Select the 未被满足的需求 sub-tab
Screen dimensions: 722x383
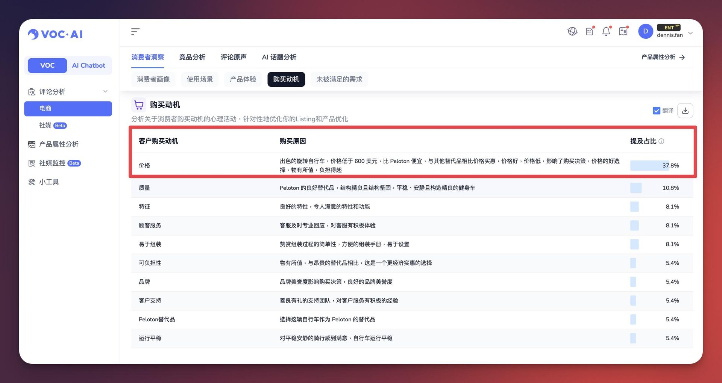[339, 79]
